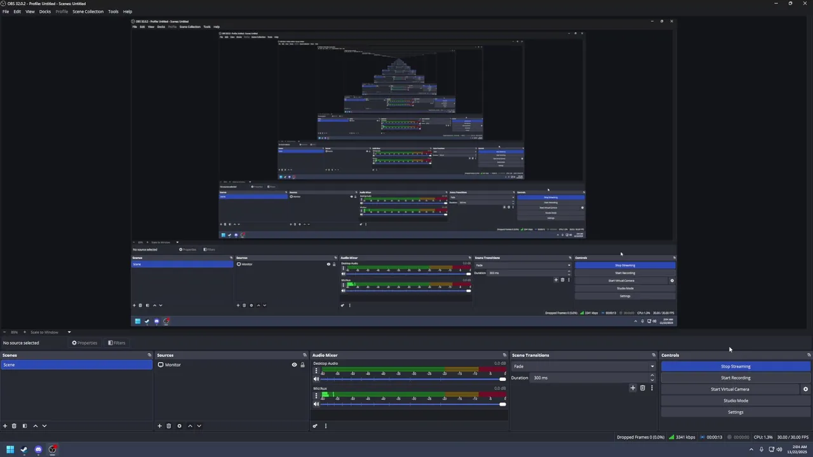
Task: Open taskbar clock showing 2:04 AM
Action: pos(796,449)
